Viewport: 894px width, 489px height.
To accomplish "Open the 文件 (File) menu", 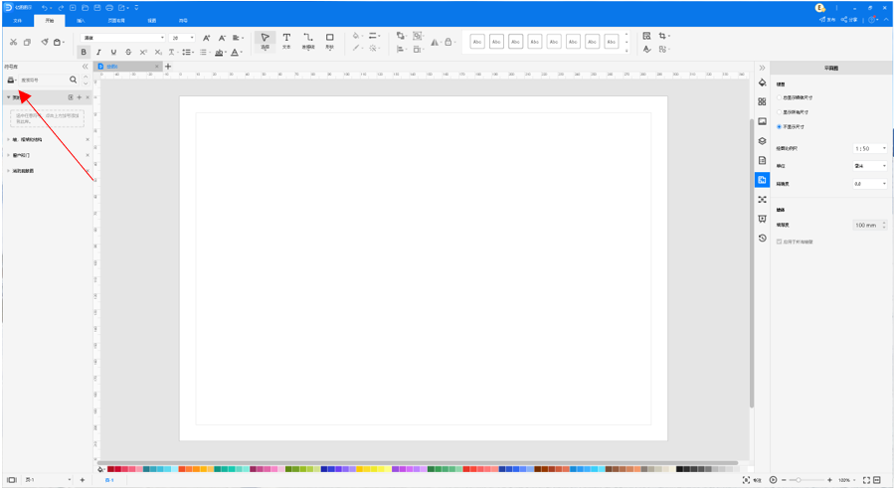I will (x=17, y=20).
